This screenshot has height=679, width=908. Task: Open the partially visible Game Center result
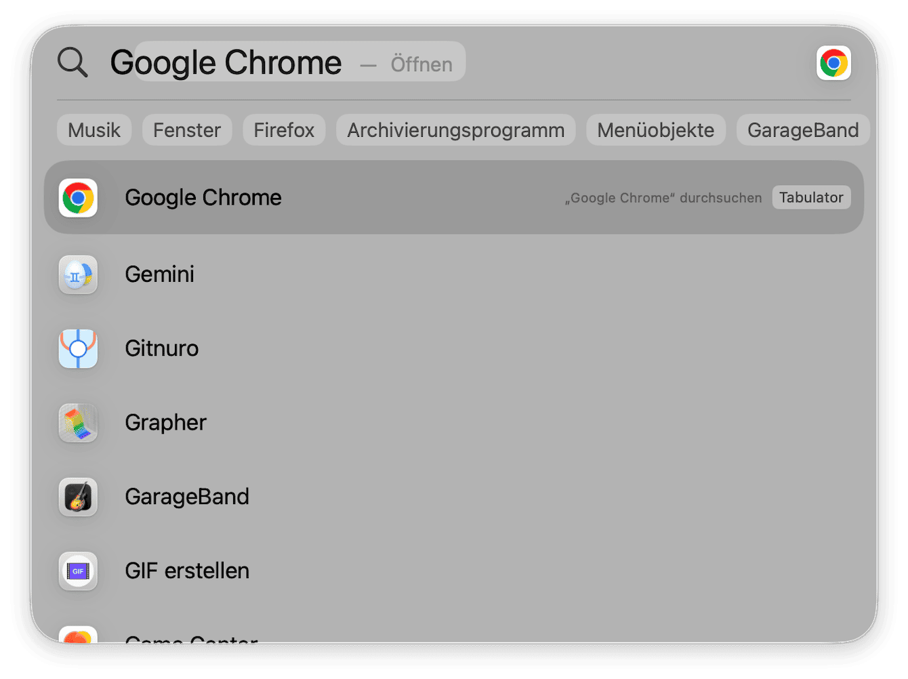click(x=191, y=637)
